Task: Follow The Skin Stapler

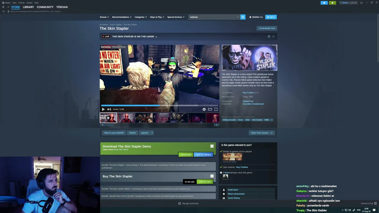Action: coord(132,133)
